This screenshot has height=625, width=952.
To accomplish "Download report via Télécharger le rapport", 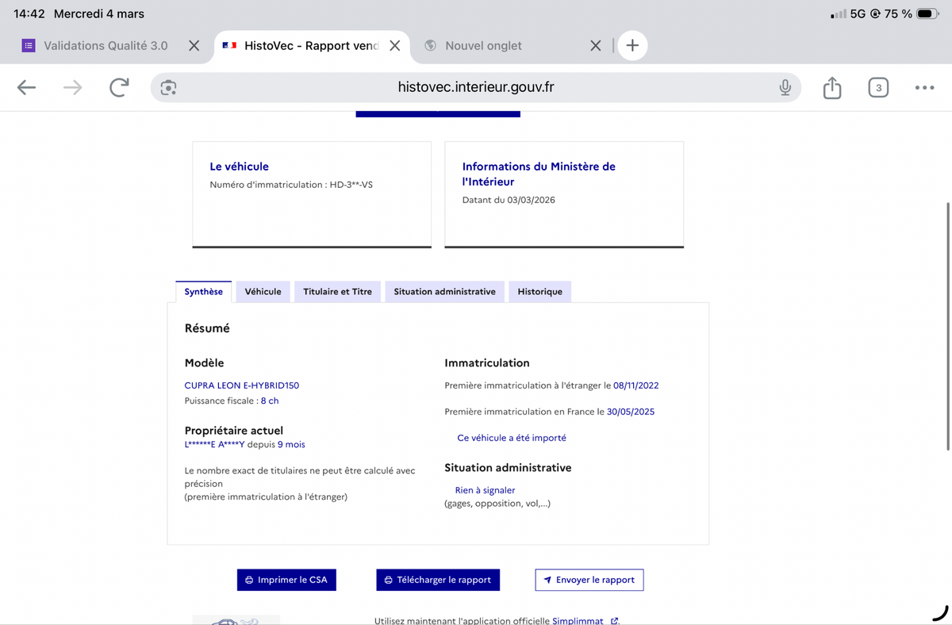I will [438, 580].
